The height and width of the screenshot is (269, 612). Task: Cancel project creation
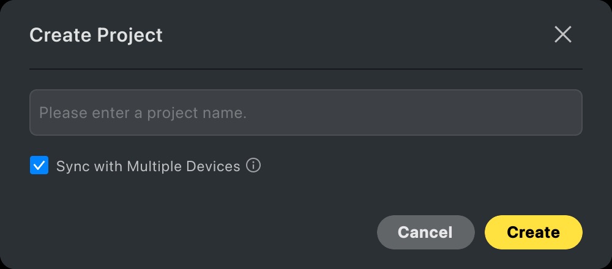425,232
